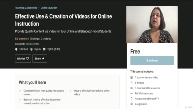This screenshot has height=109, width=193.
Task: Share this course
Action: coord(40,58)
